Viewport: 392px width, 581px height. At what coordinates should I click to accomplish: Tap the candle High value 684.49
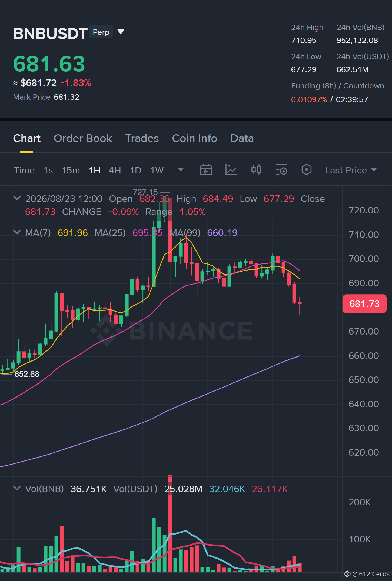coord(218,199)
